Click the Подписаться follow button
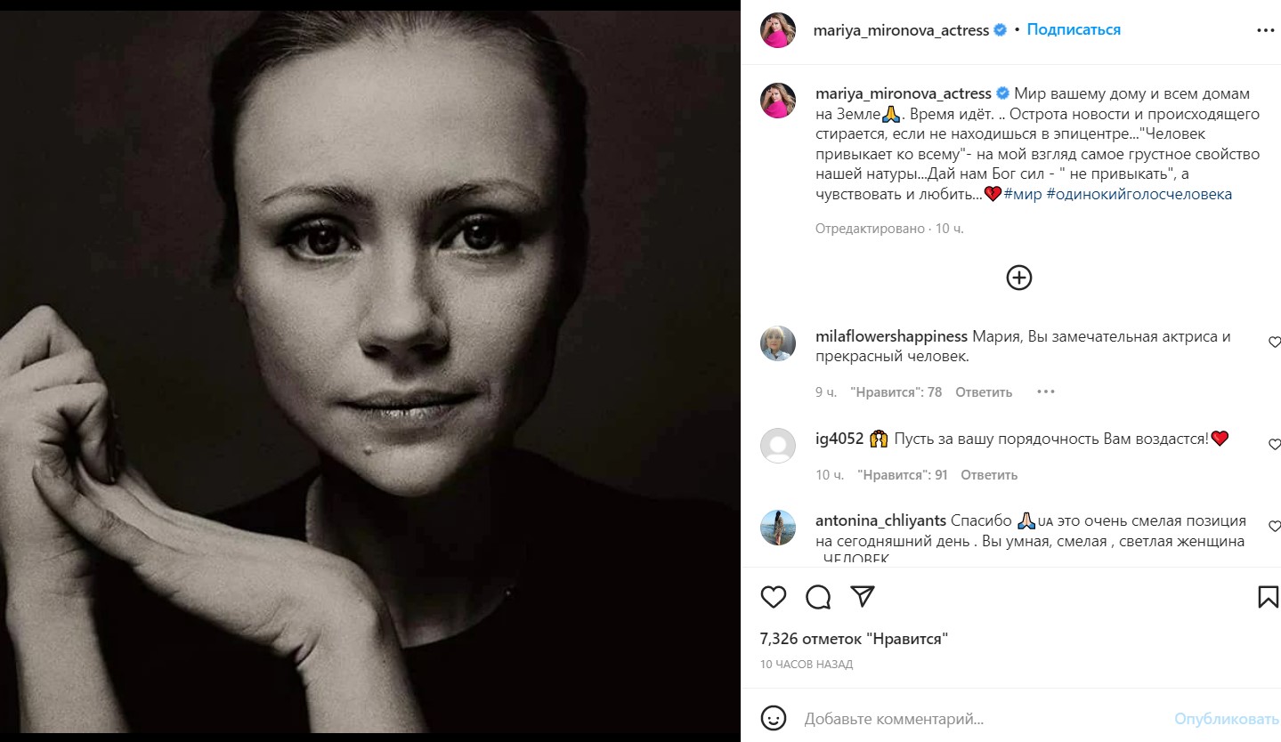This screenshot has height=742, width=1281. click(x=1074, y=29)
